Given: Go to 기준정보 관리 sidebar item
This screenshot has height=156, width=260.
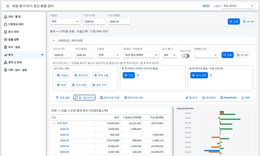Looking at the screenshot, I should [24, 24].
